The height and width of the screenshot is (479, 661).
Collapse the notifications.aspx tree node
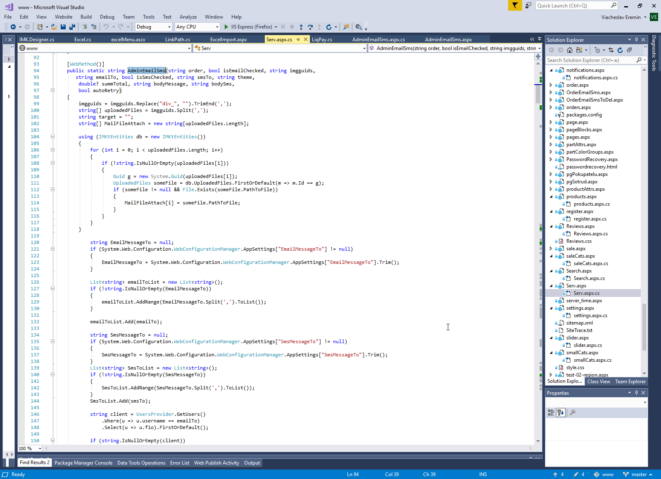pos(551,70)
